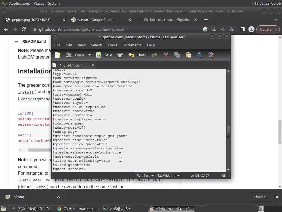Click the install app icon in address bar
Image resolution: width=282 pixels, height=212 pixels.
pyautogui.click(x=214, y=29)
